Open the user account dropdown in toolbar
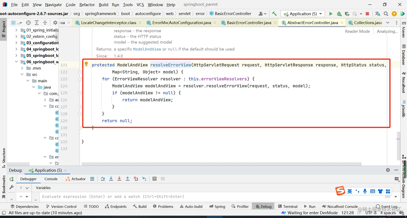Image resolution: width=407 pixels, height=218 pixels. (262, 14)
